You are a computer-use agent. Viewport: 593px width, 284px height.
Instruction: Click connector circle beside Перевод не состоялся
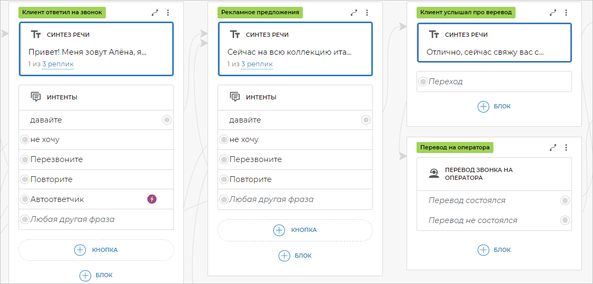click(565, 220)
